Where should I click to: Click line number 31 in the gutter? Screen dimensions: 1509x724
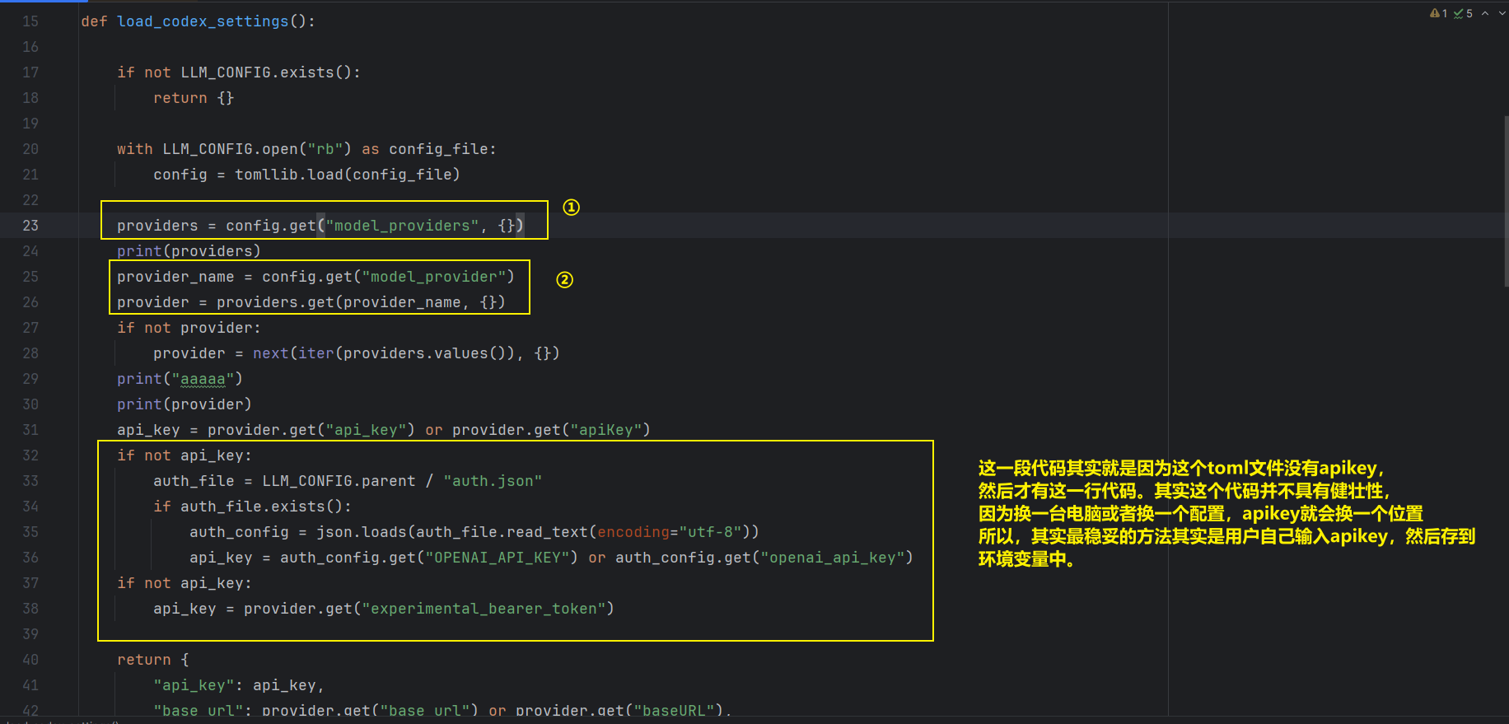click(x=30, y=430)
